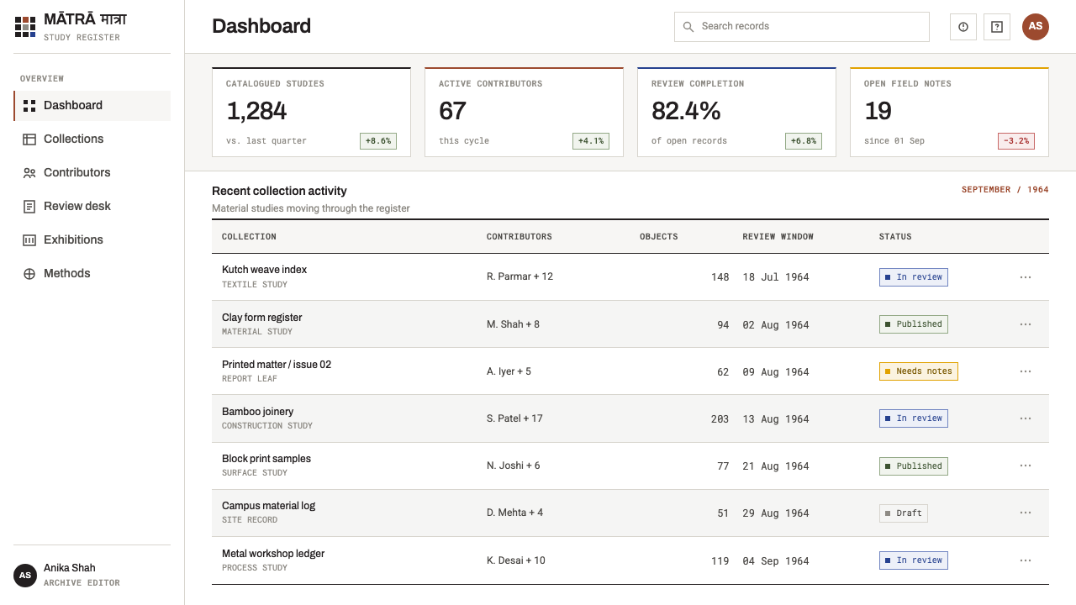
Task: Click the Contributors people icon
Action: 29,173
